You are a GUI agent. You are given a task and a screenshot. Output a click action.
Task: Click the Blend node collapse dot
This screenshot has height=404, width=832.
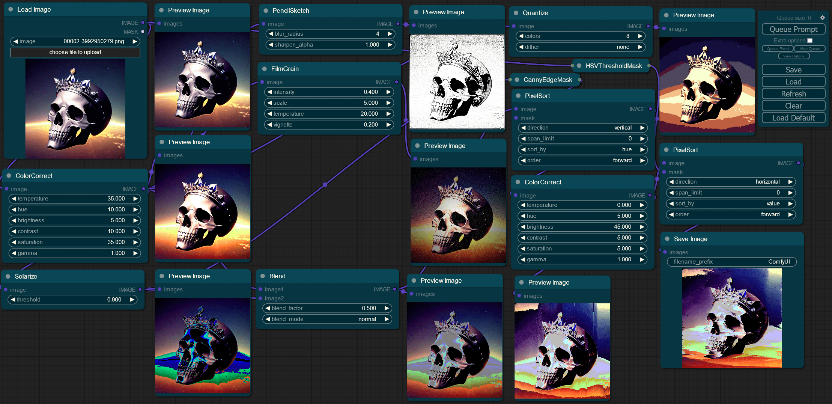click(x=263, y=276)
